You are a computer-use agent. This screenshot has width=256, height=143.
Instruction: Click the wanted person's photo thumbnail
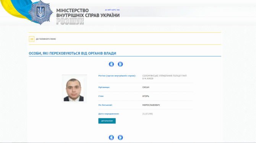pyautogui.click(x=74, y=89)
